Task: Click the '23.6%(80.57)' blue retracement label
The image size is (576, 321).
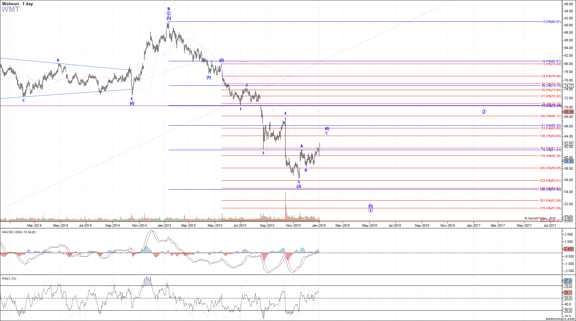Action: 551,61
